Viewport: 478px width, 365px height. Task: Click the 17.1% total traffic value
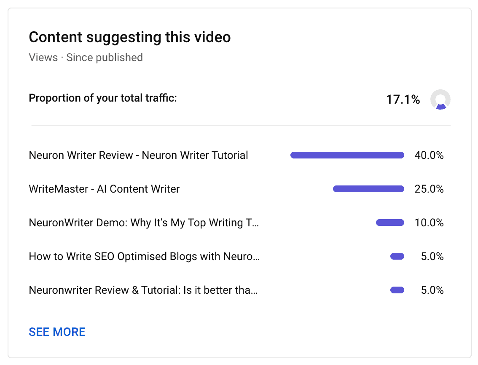(403, 100)
